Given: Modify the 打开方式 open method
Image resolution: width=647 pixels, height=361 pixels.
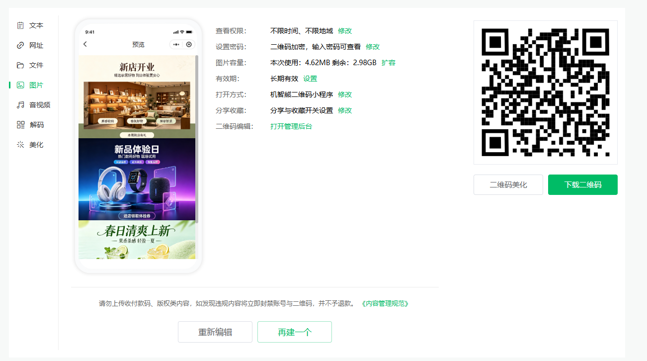Looking at the screenshot, I should (345, 94).
